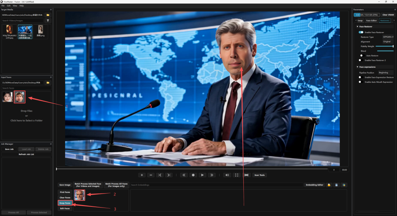Open the Embedding Editor
Viewport: 397px width, 216px height.
click(x=314, y=185)
